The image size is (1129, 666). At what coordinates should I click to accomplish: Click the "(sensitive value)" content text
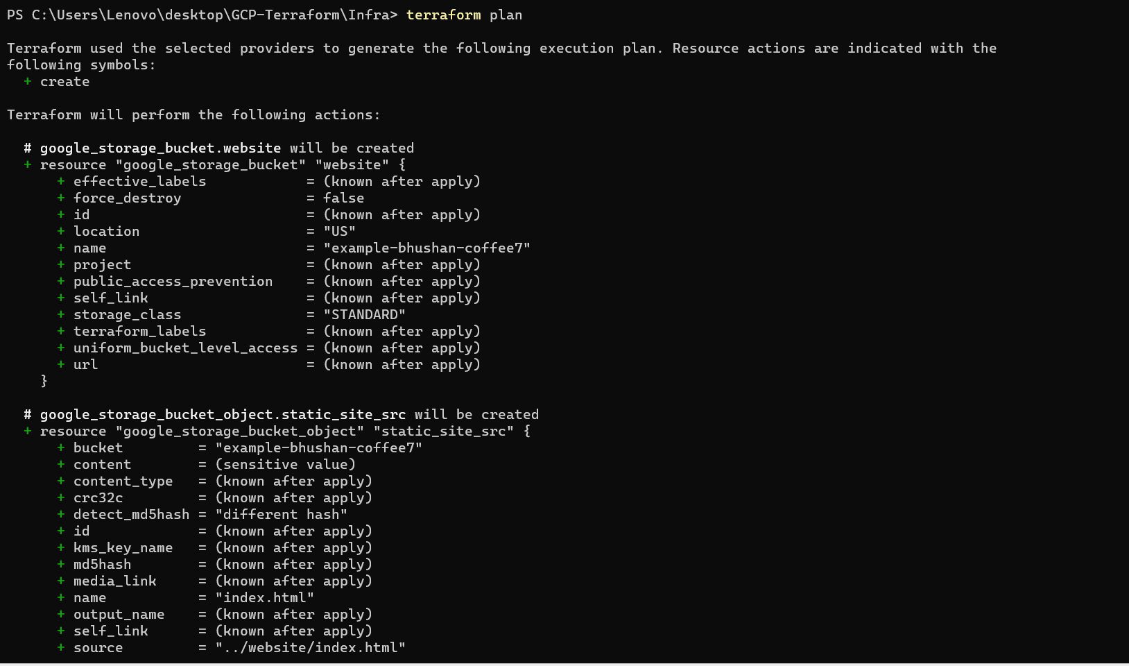pyautogui.click(x=285, y=465)
